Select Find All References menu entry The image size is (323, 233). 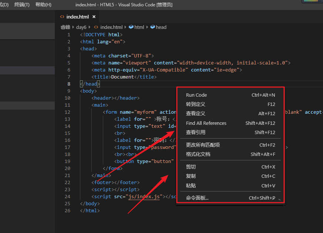coord(206,123)
